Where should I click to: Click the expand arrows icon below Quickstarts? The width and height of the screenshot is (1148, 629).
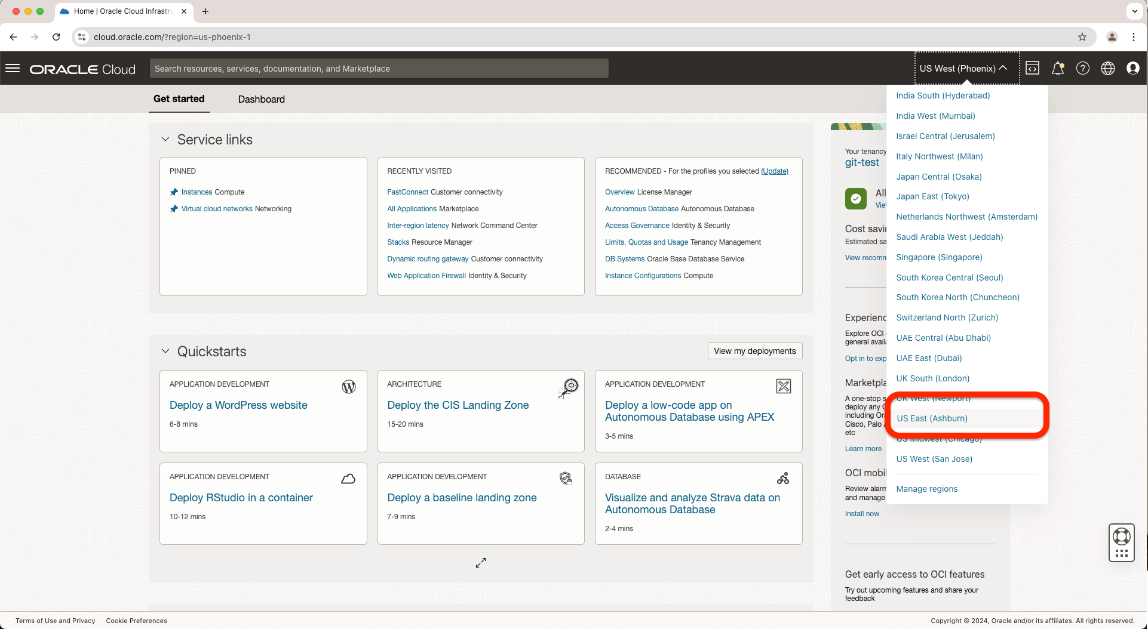480,563
